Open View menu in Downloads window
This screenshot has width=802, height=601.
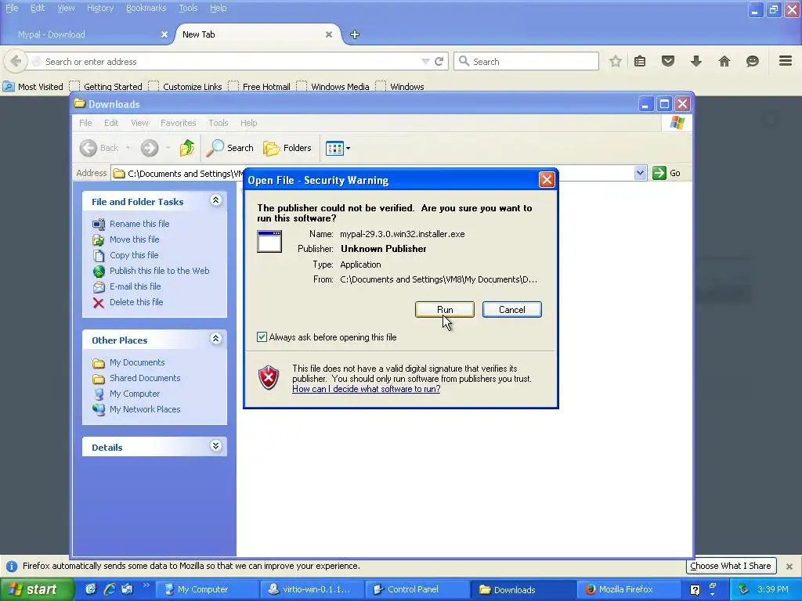tap(139, 123)
